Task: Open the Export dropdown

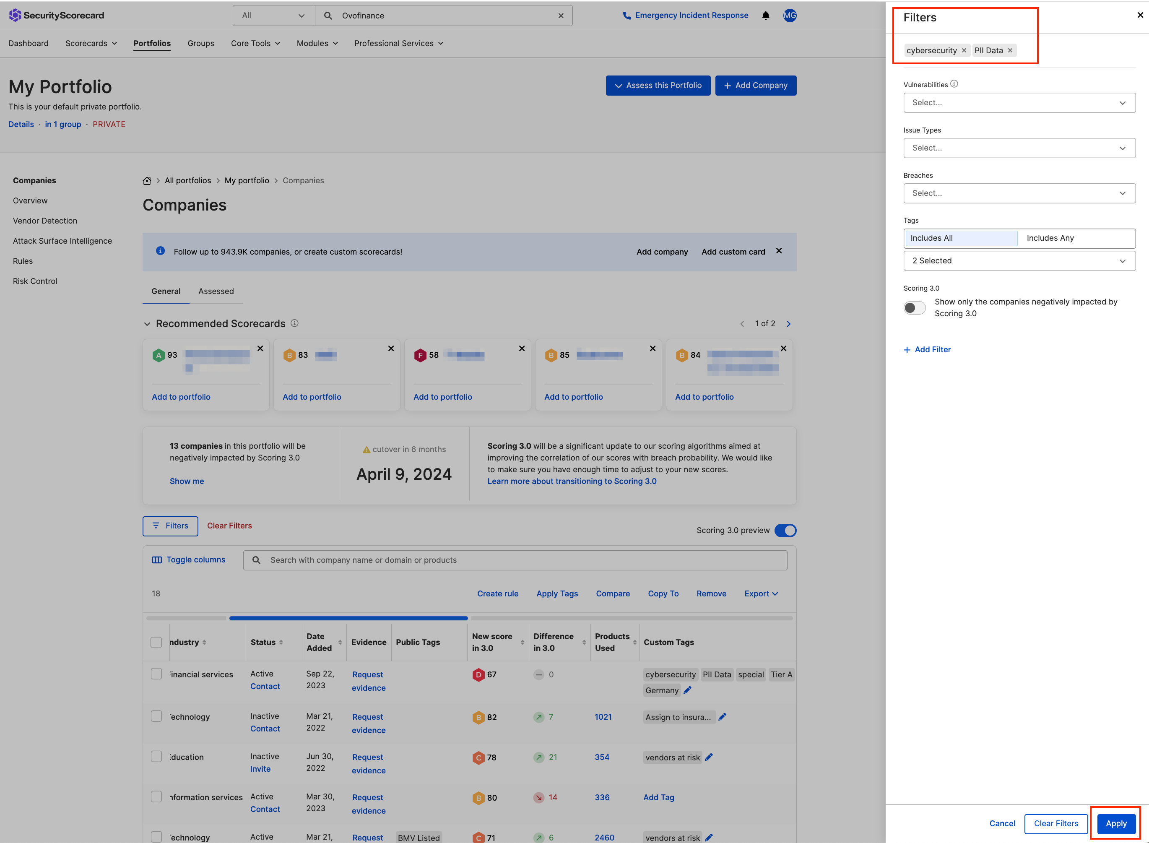Action: pos(761,593)
